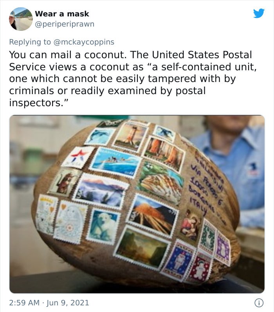This screenshot has width=274, height=312.
Task: Click the red star stamp
Action: click(x=78, y=157)
